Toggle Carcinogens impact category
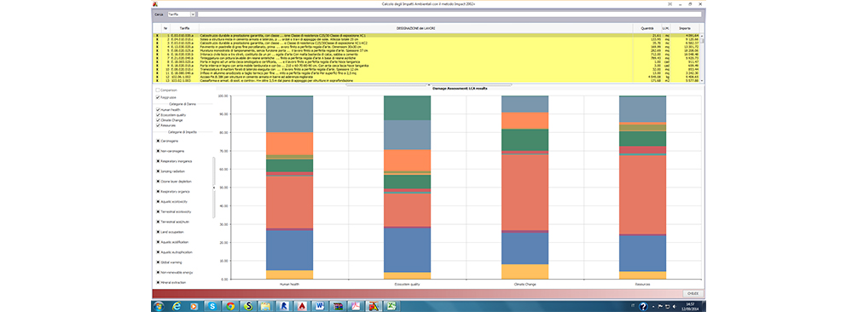 [x=158, y=141]
